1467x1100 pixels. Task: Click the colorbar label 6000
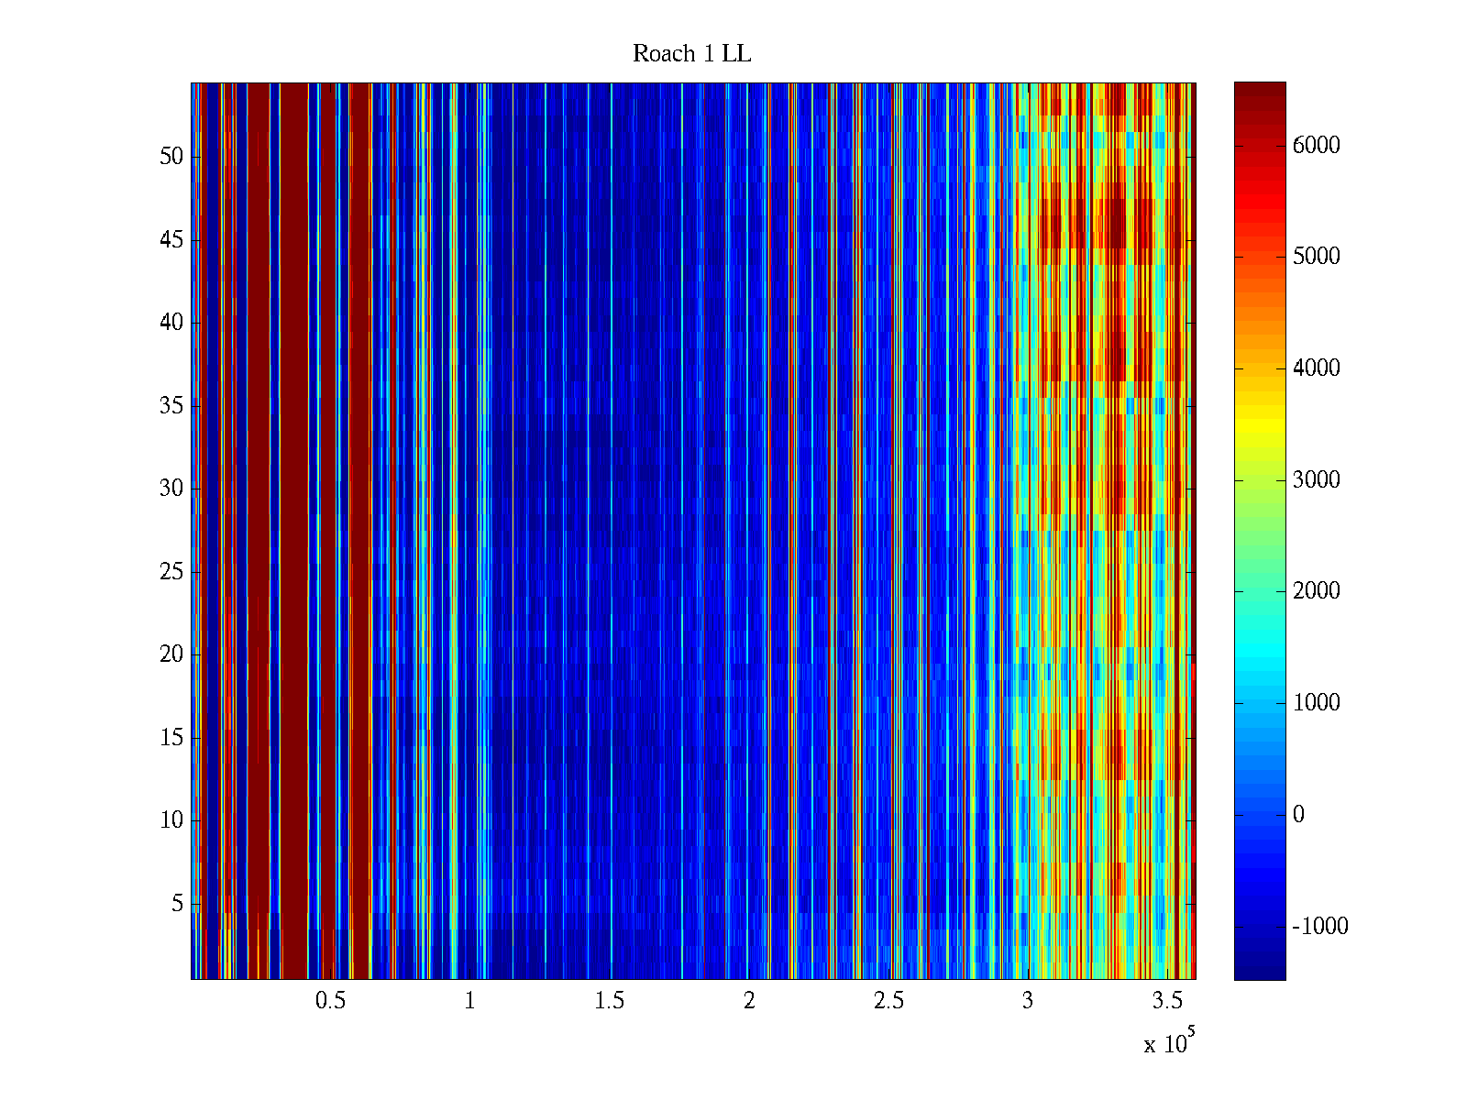(1316, 146)
